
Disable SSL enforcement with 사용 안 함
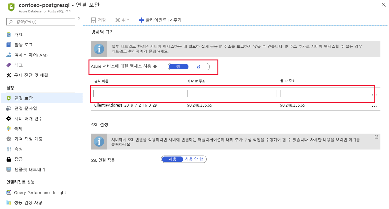pyautogui.click(x=194, y=159)
